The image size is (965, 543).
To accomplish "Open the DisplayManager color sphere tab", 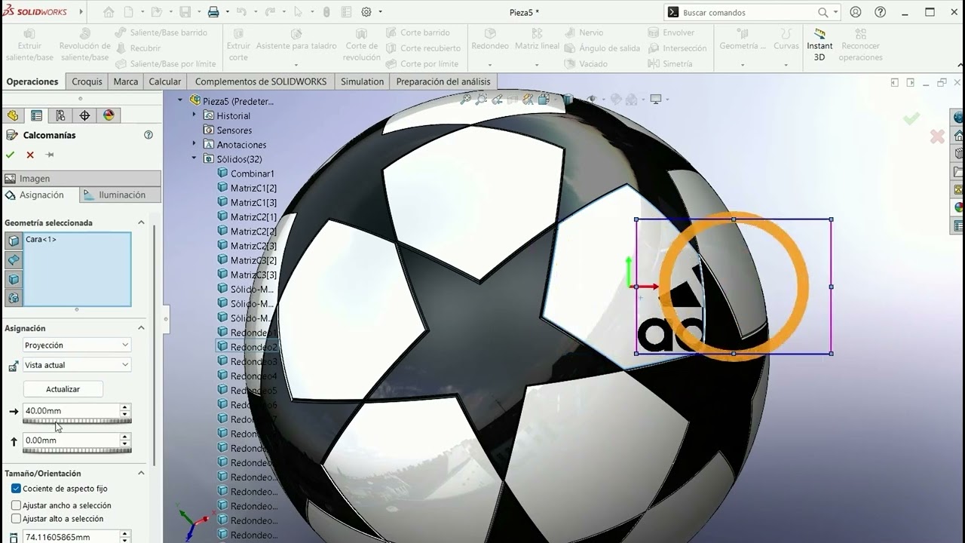I will coord(109,115).
